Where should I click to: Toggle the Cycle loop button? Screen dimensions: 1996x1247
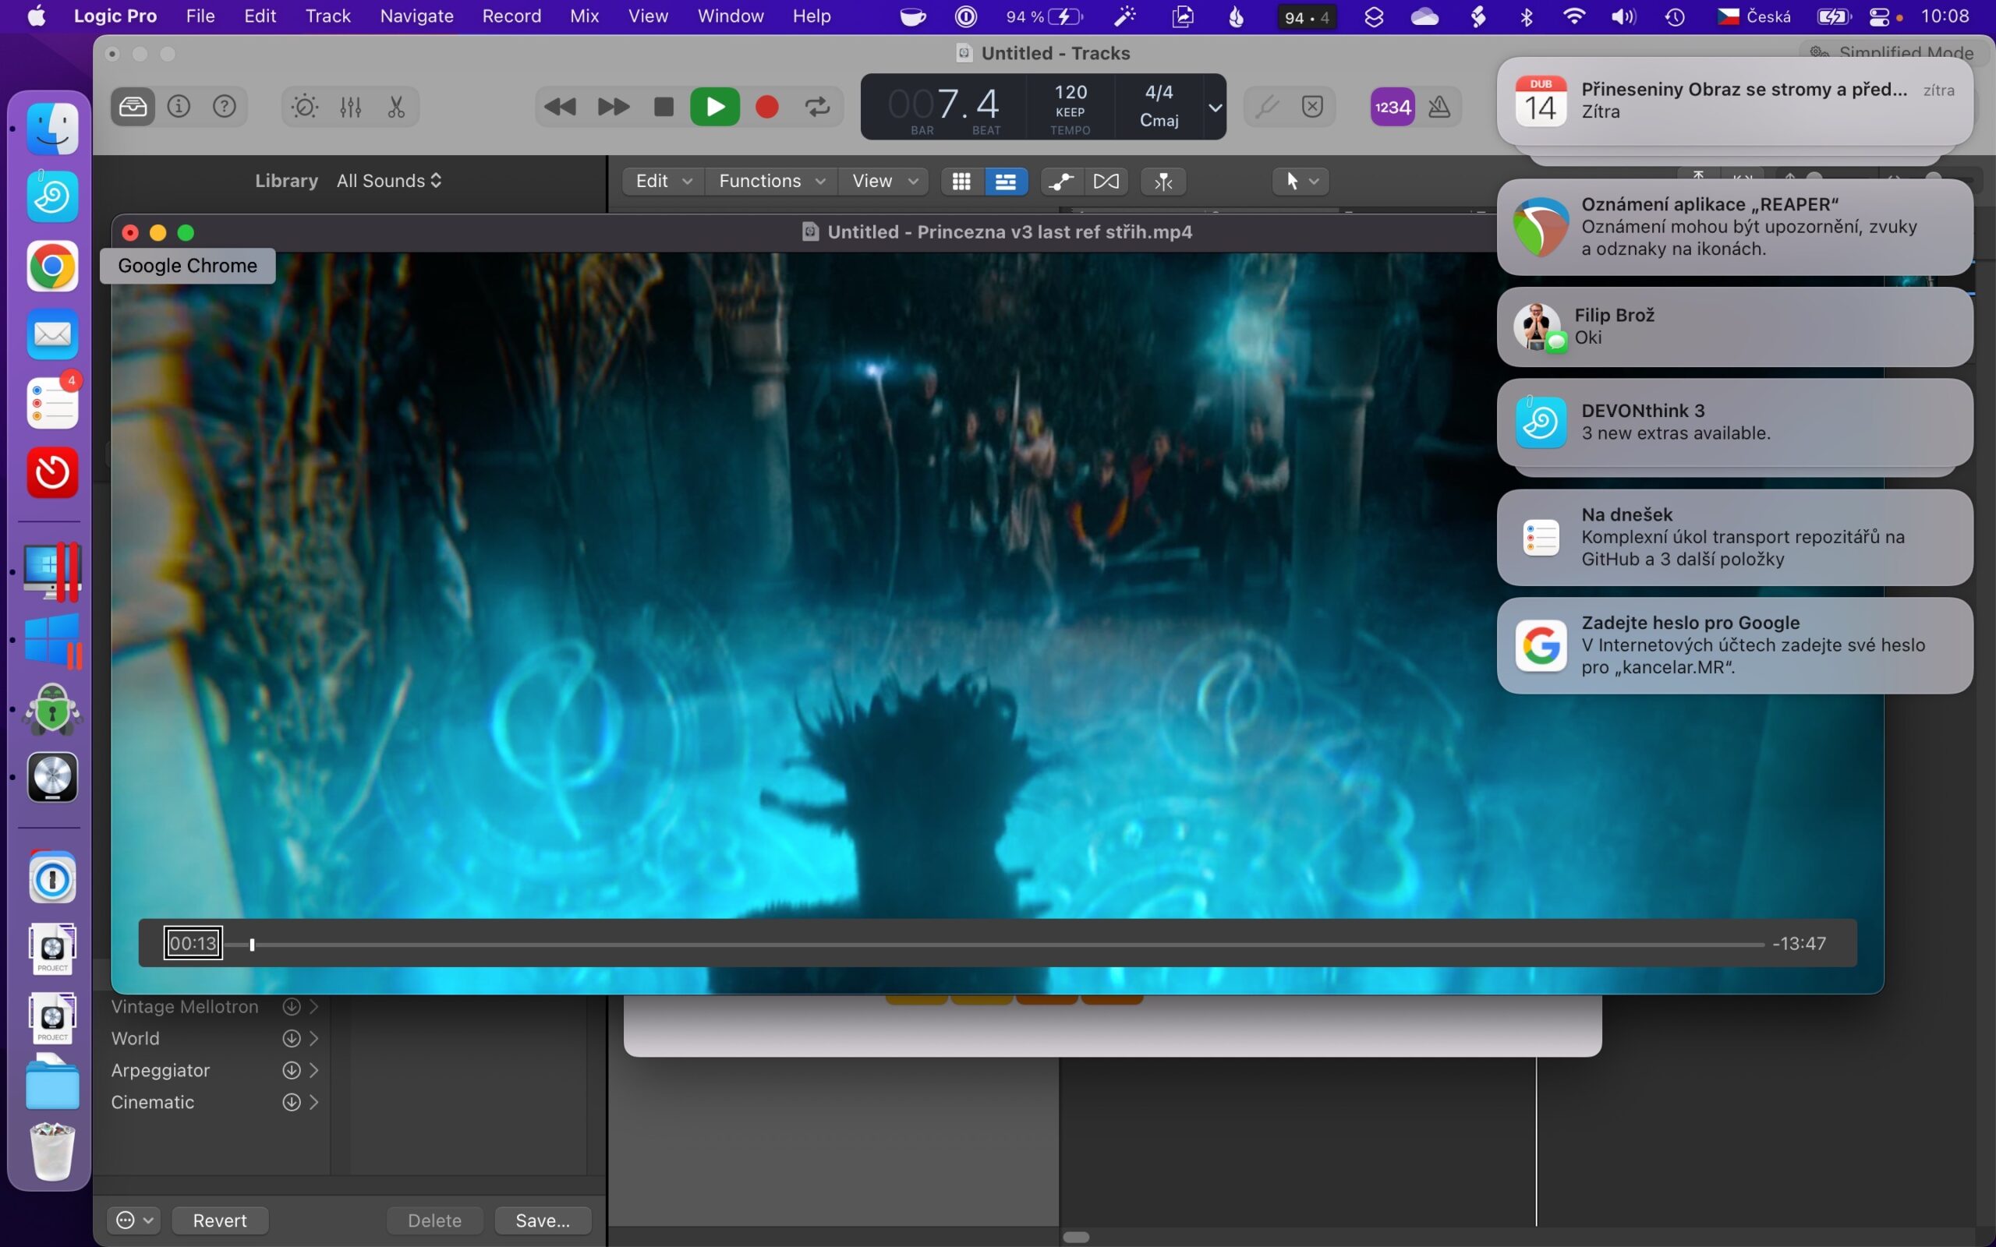coord(817,107)
